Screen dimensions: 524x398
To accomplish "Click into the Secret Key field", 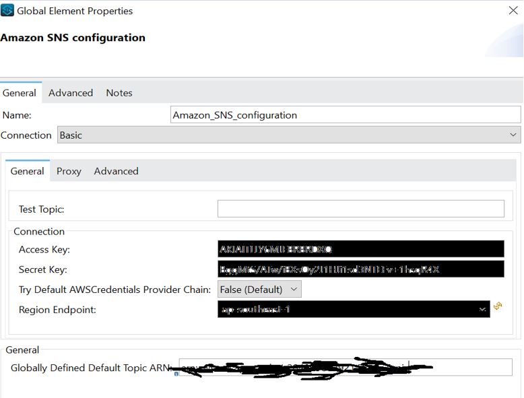I will (360, 269).
